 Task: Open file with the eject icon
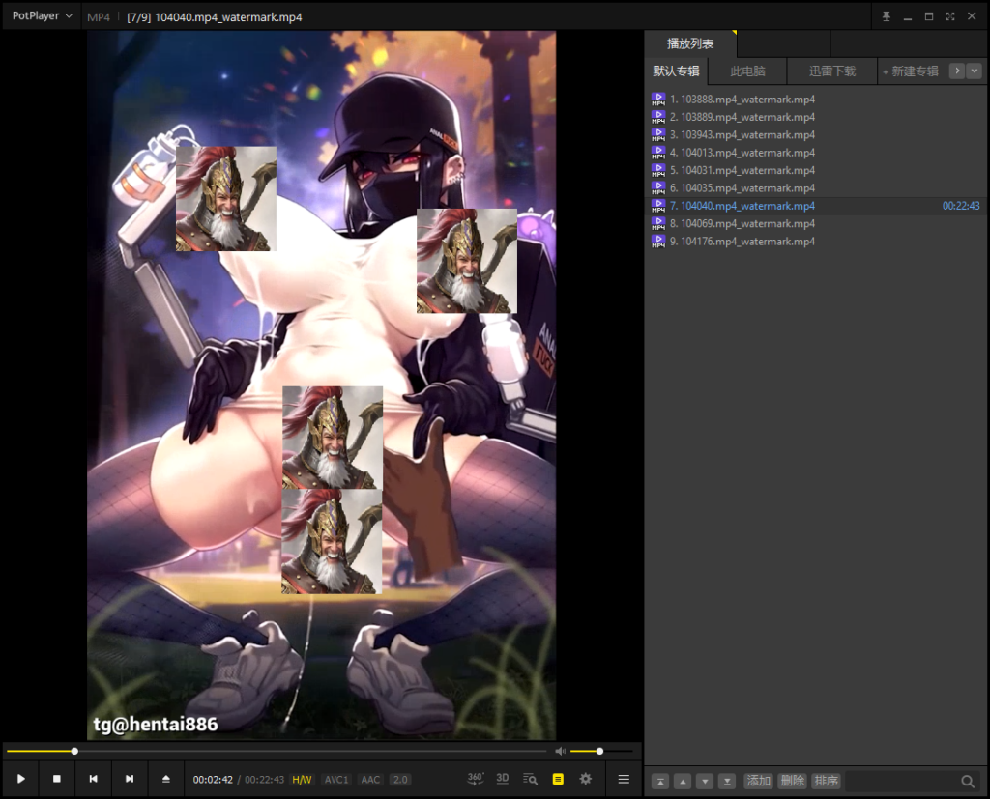pyautogui.click(x=166, y=779)
